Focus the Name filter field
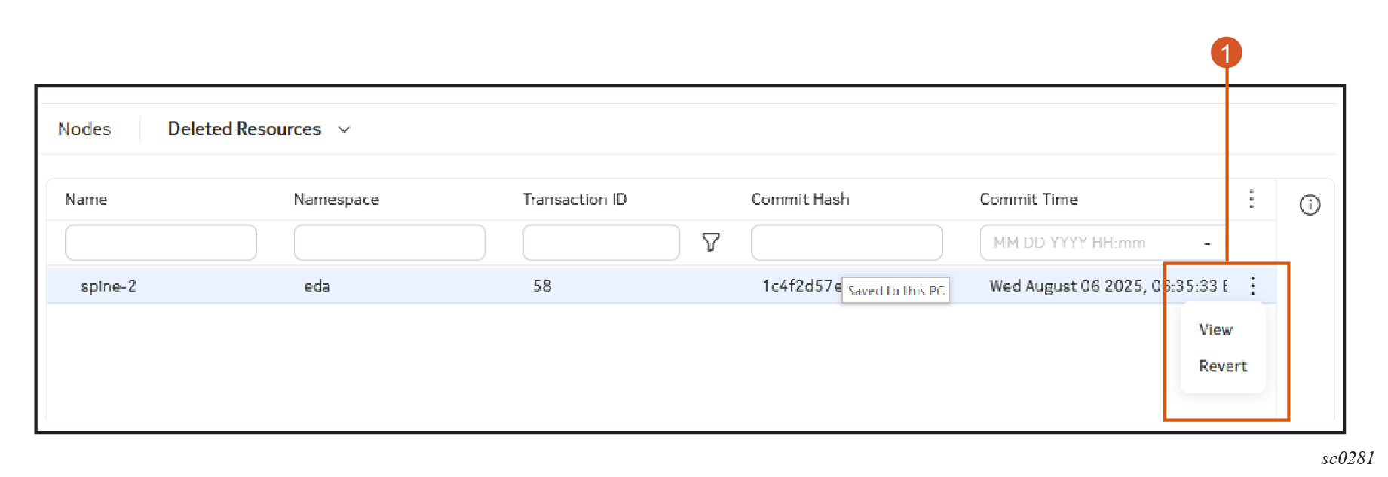1388x477 pixels. (x=161, y=243)
